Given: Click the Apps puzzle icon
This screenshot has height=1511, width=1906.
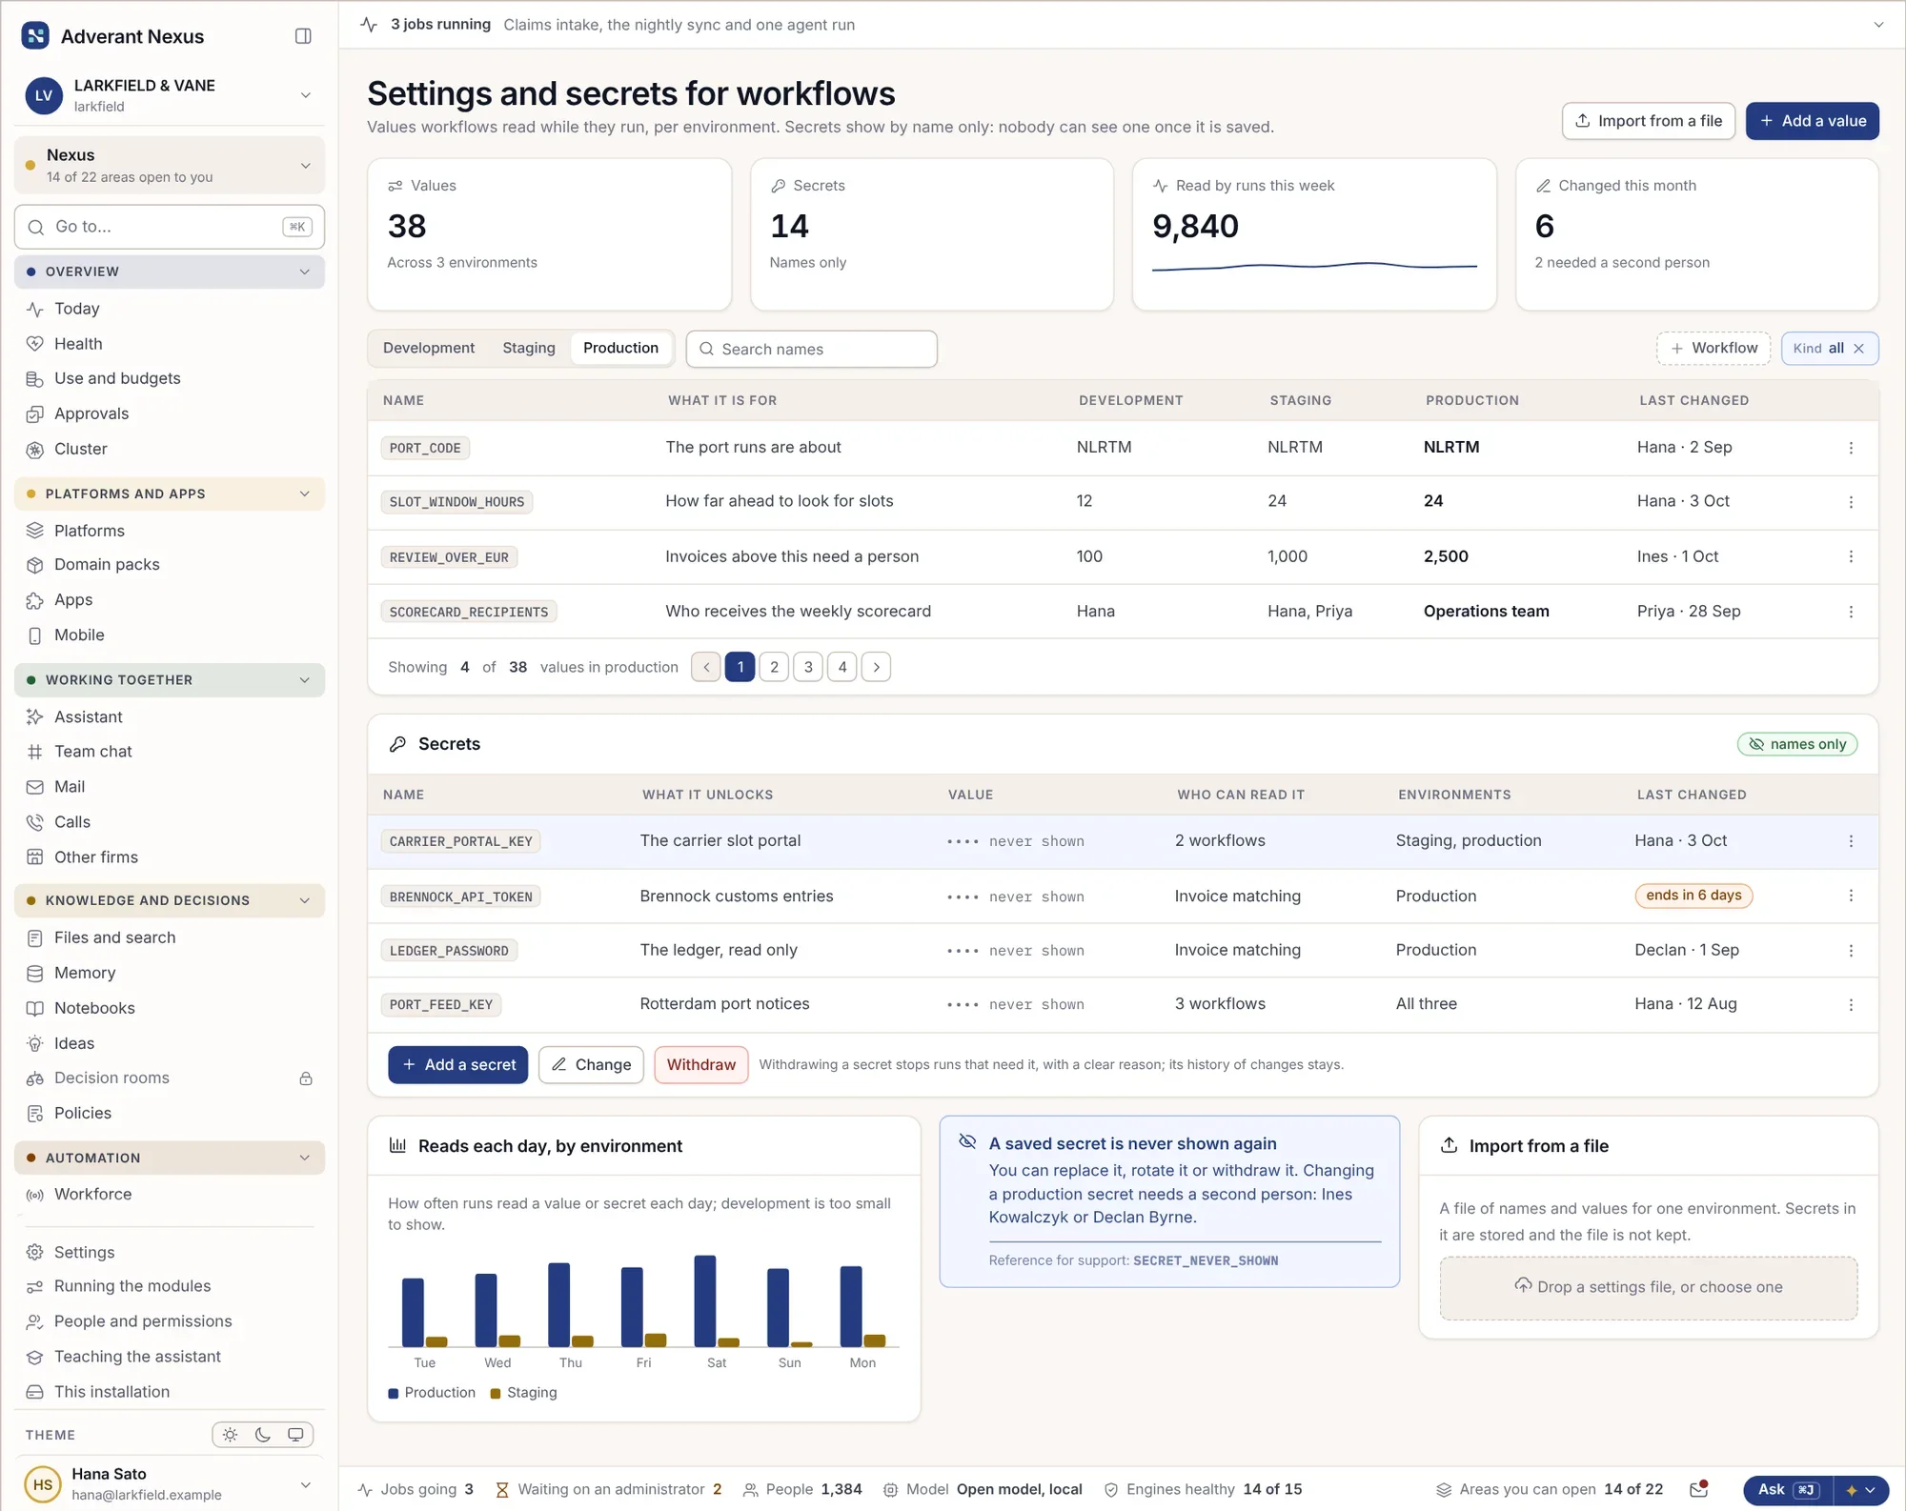Looking at the screenshot, I should click(35, 600).
